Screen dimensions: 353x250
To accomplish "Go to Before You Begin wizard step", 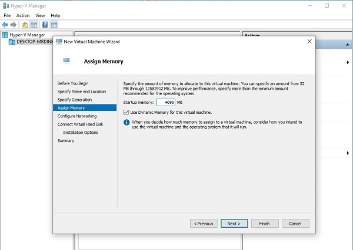I will (x=73, y=83).
